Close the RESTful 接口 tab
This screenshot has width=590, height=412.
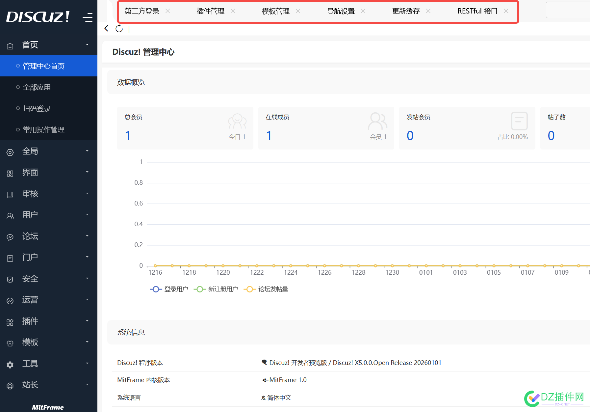(506, 11)
